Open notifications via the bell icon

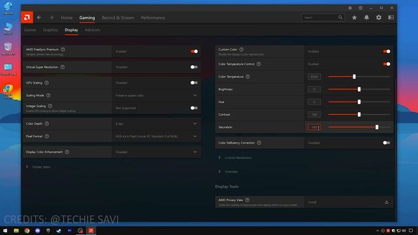(x=366, y=18)
